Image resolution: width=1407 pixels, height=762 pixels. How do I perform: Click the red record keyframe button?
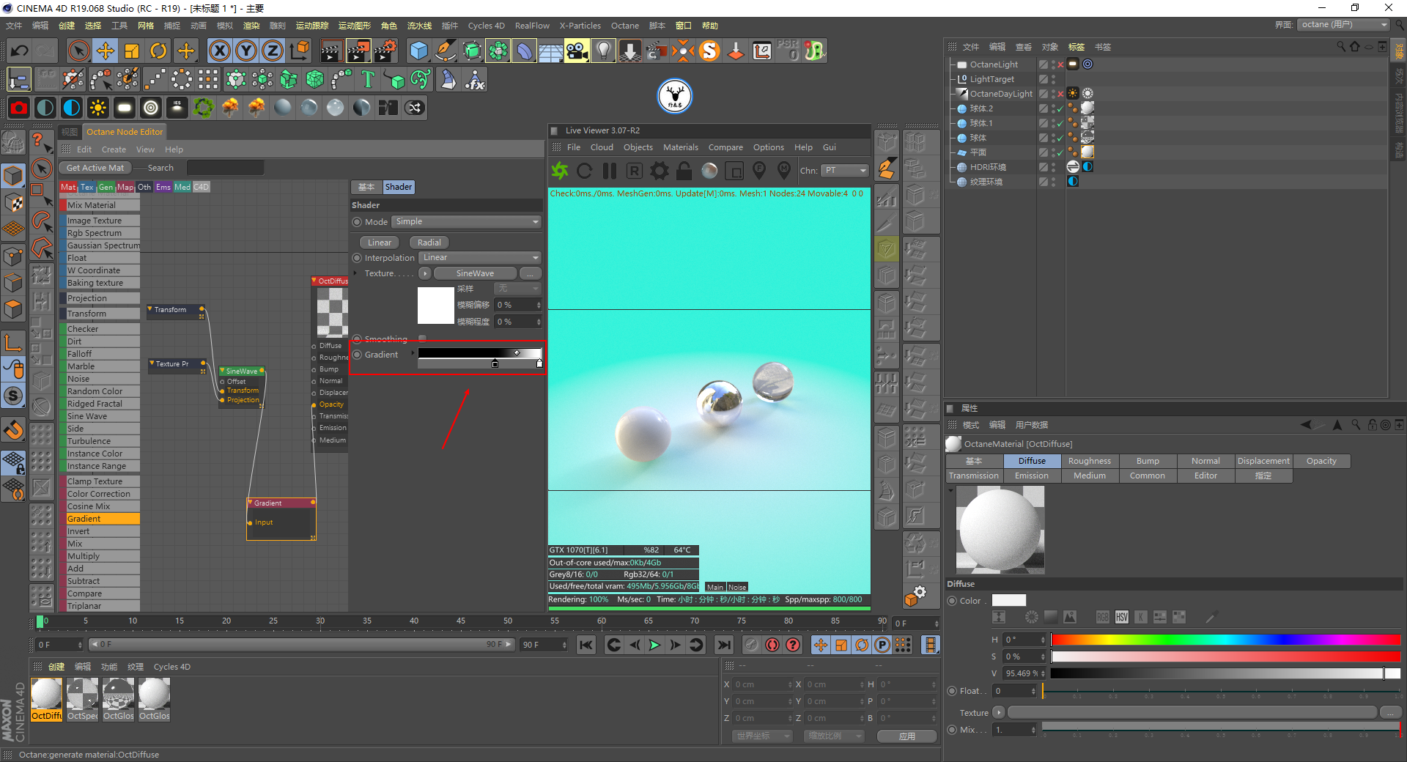coord(772,645)
